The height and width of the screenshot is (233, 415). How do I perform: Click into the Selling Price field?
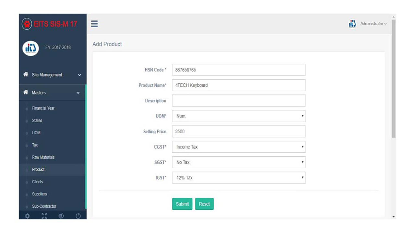coord(239,131)
